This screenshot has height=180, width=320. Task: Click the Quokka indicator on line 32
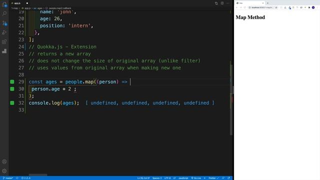point(12,103)
